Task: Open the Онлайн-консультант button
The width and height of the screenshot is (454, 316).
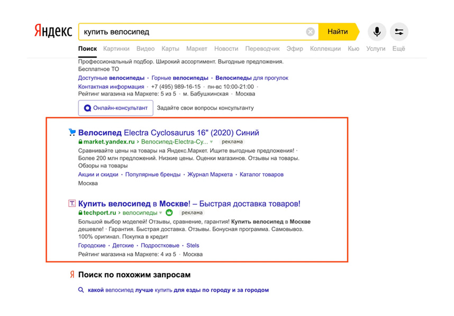Action: [x=115, y=108]
